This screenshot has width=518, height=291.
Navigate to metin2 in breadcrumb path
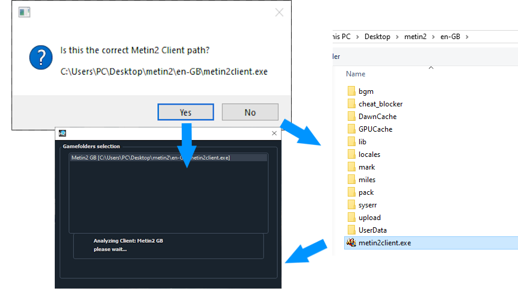click(415, 37)
